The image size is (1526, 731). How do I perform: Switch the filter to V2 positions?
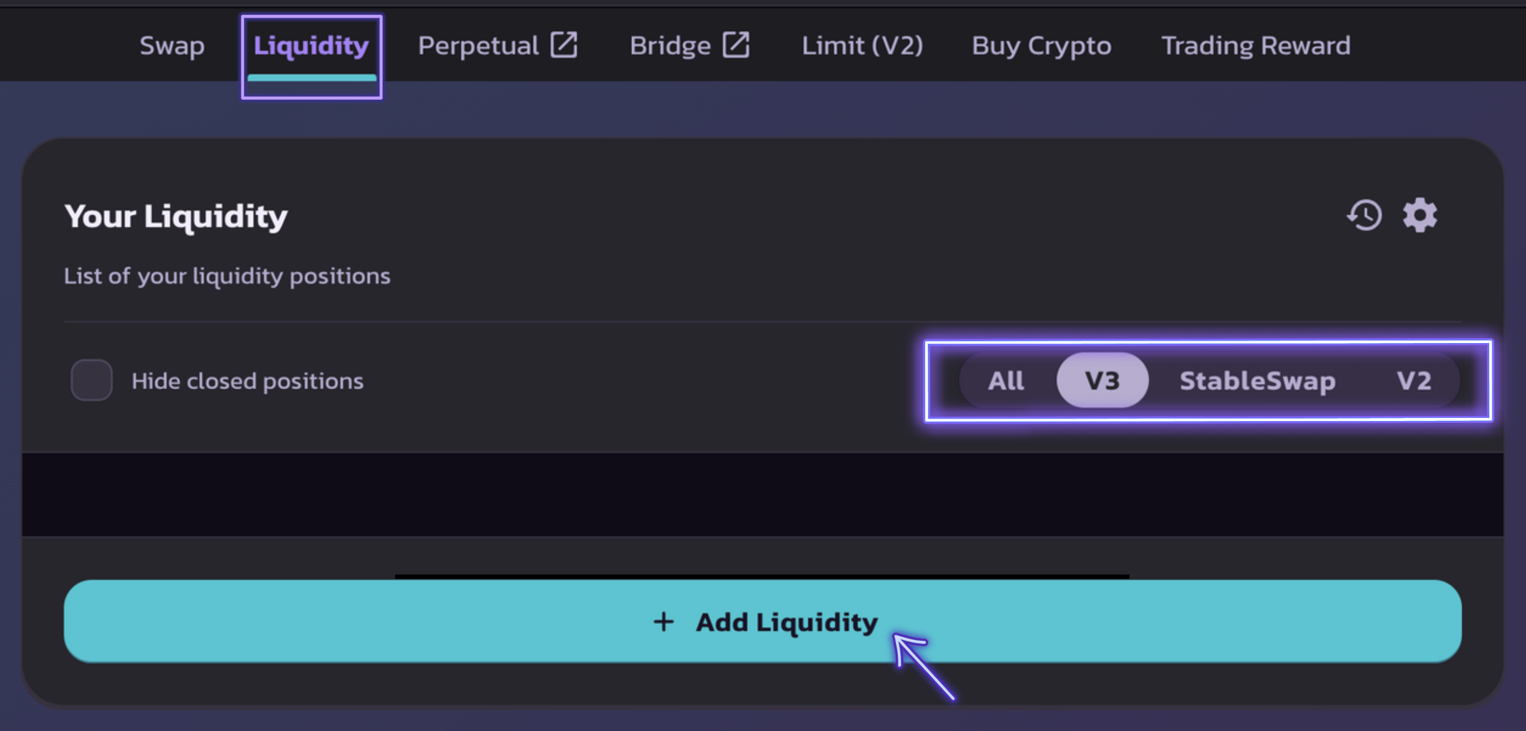pyautogui.click(x=1414, y=380)
